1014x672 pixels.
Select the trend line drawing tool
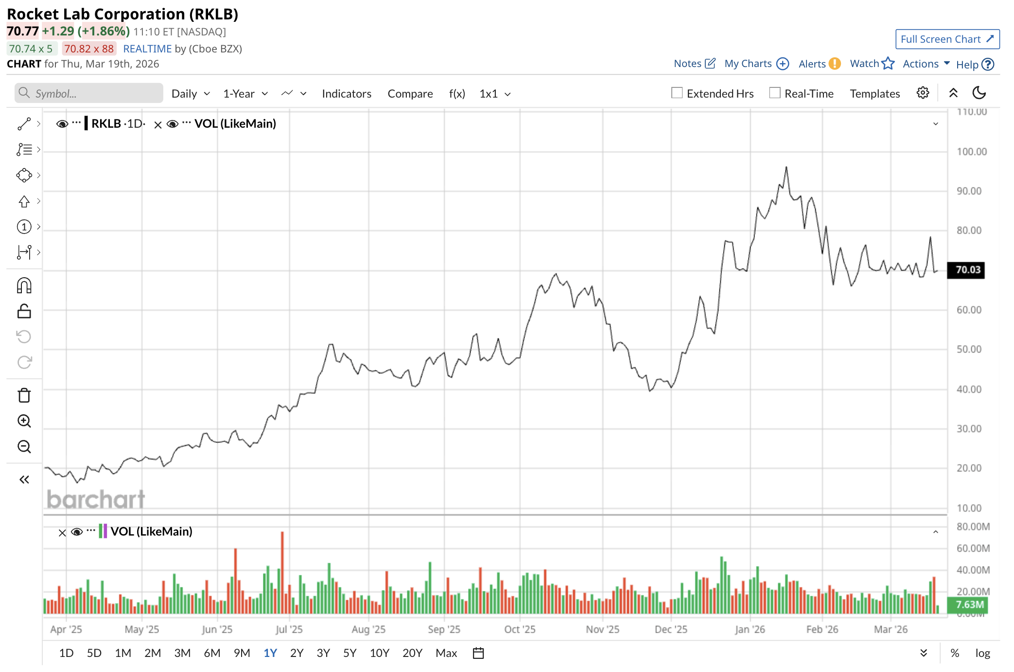[x=24, y=124]
